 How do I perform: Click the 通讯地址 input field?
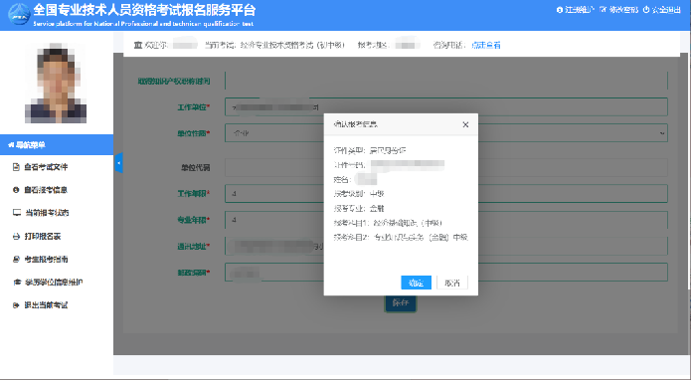point(446,246)
